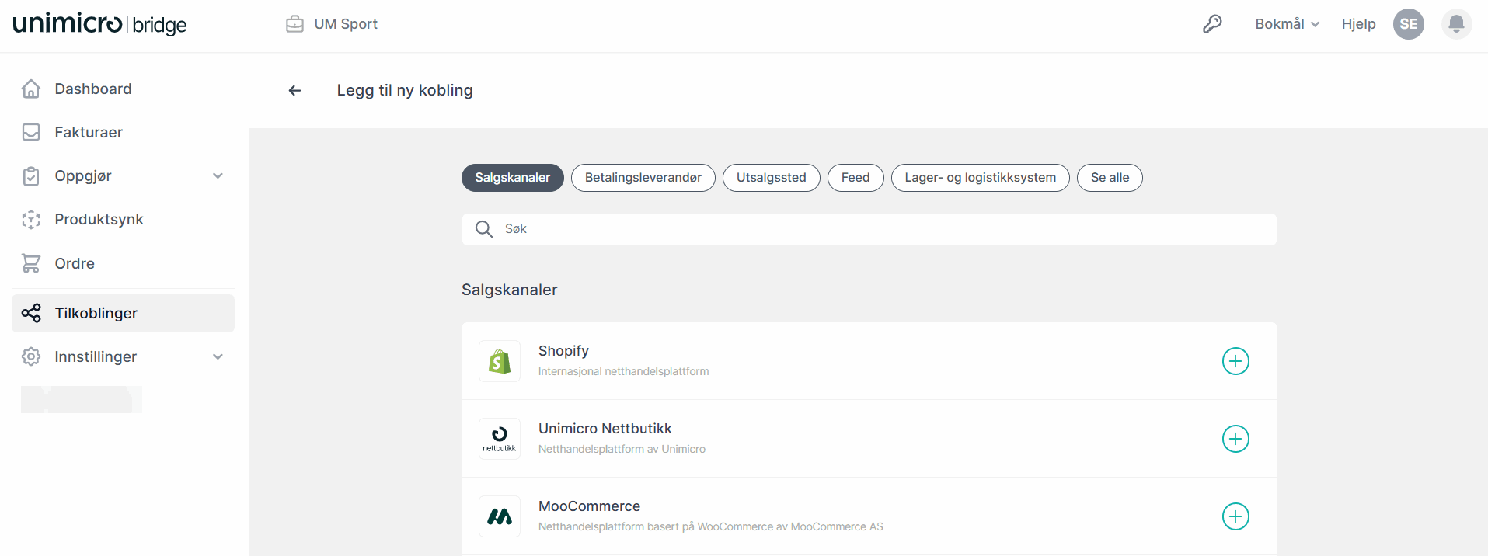
Task: Filter by Lager- og logistikksystem
Action: click(x=979, y=178)
